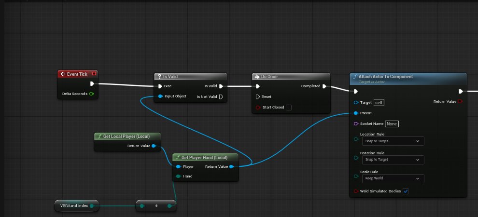Click Get Player Hand Return Value pin
Image resolution: width=478 pixels, height=217 pixels.
[x=231, y=166]
